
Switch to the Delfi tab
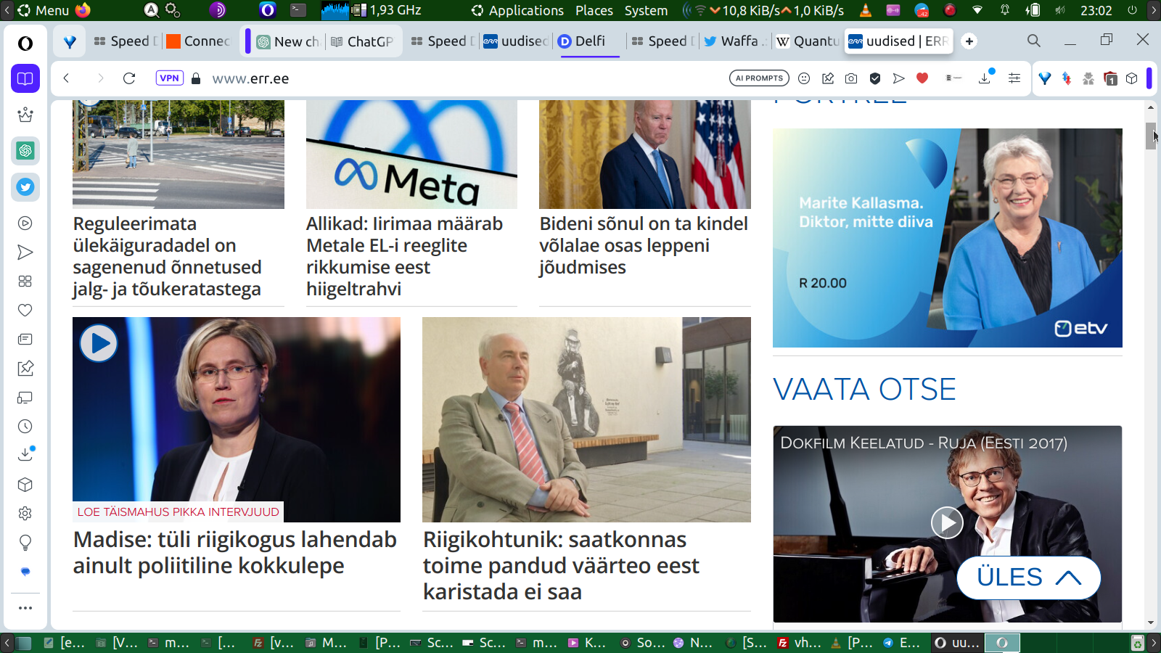click(x=588, y=41)
